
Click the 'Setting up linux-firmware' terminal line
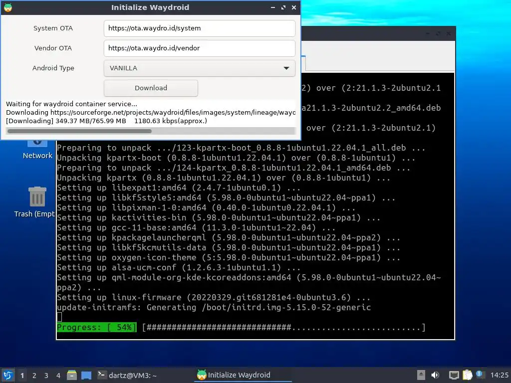click(x=214, y=297)
